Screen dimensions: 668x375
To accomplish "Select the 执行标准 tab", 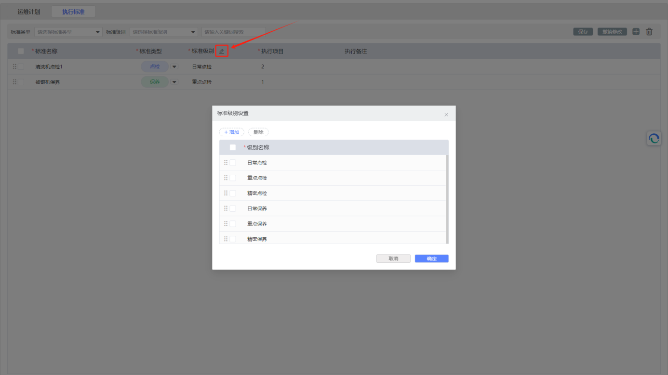I will pyautogui.click(x=73, y=12).
